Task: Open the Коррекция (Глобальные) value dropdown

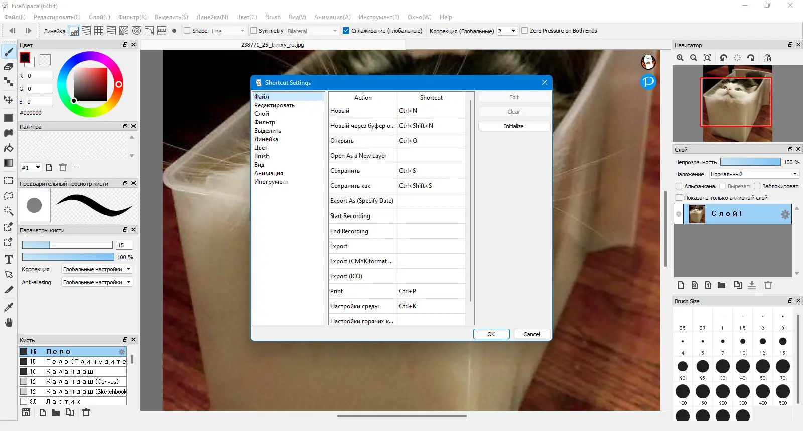Action: point(507,31)
